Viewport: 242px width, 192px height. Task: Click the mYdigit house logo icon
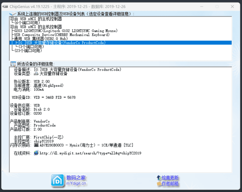point(57,181)
